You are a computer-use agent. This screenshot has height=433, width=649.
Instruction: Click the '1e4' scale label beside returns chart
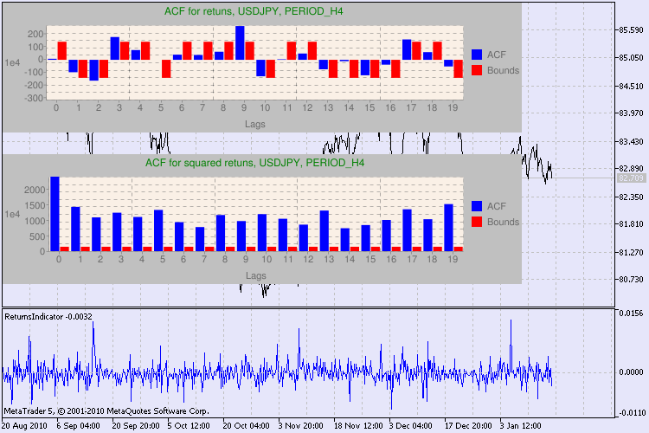tap(12, 62)
